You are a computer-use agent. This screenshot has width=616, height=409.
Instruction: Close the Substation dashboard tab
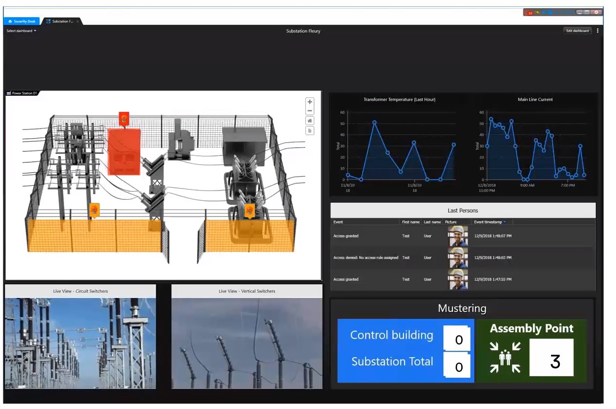(78, 22)
